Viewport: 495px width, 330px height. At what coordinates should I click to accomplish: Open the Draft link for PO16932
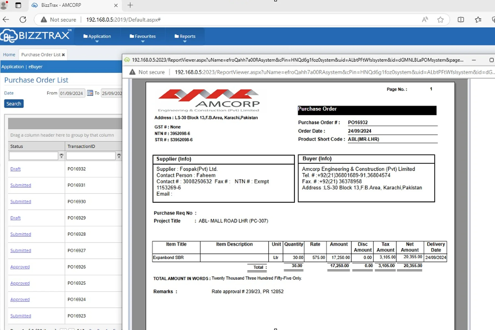[x=15, y=169]
